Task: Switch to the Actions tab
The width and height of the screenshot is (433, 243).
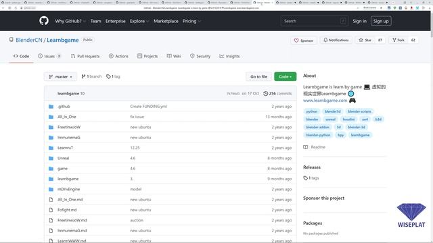Action: point(118,56)
